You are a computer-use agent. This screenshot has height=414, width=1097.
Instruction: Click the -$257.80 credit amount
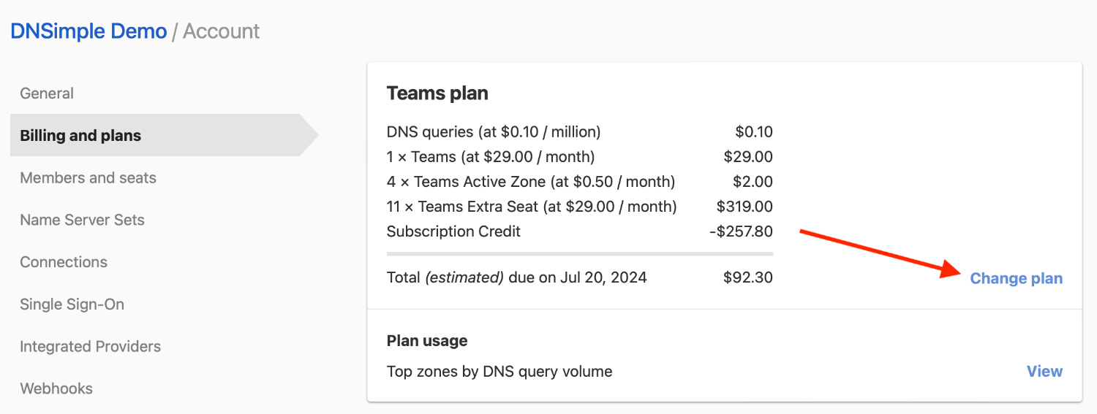741,231
